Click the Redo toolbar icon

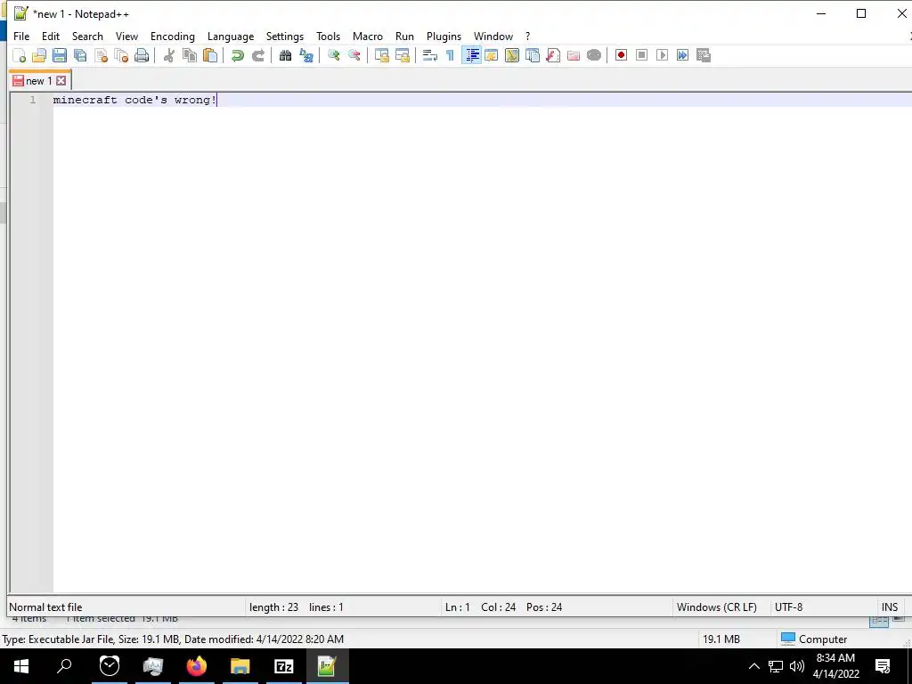tap(257, 55)
